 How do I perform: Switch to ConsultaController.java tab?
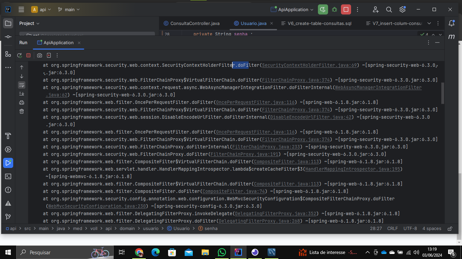point(192,23)
